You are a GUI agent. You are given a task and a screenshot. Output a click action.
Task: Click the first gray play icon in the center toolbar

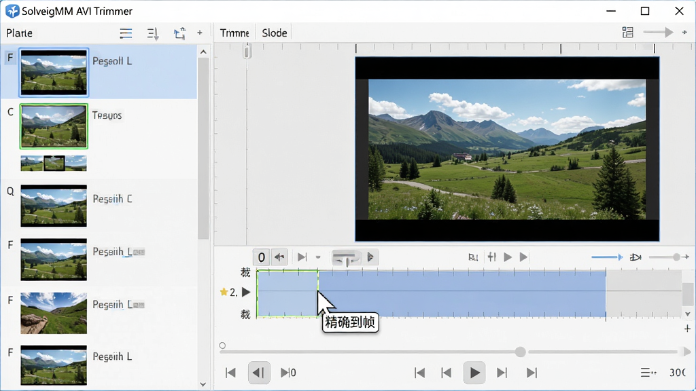tap(508, 257)
